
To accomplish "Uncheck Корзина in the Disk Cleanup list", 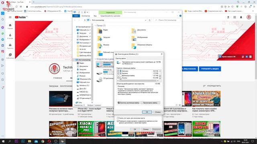I will click(x=118, y=73).
